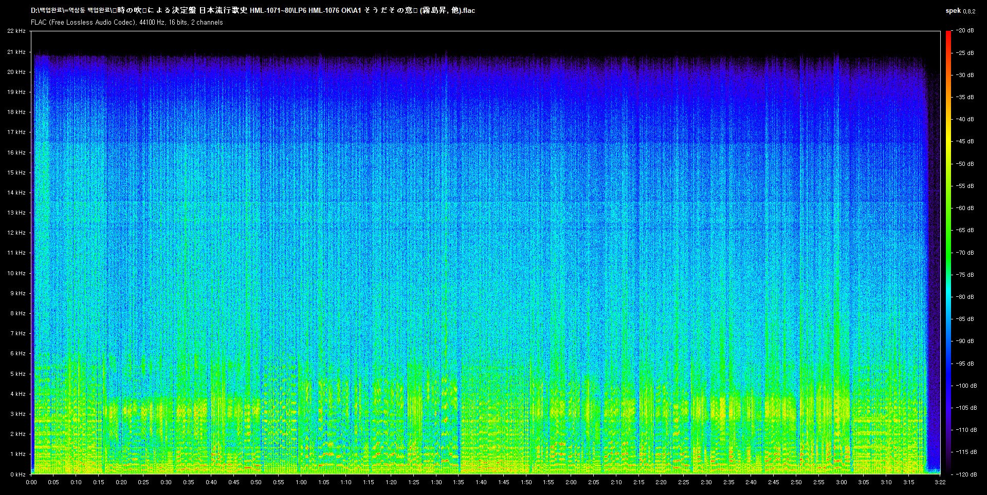Click the 1 kHz frequency axis label
The height and width of the screenshot is (495, 987).
click(x=17, y=454)
